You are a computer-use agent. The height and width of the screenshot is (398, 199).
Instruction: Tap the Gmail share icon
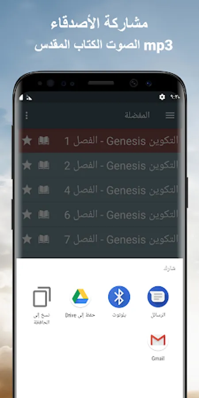click(x=158, y=340)
